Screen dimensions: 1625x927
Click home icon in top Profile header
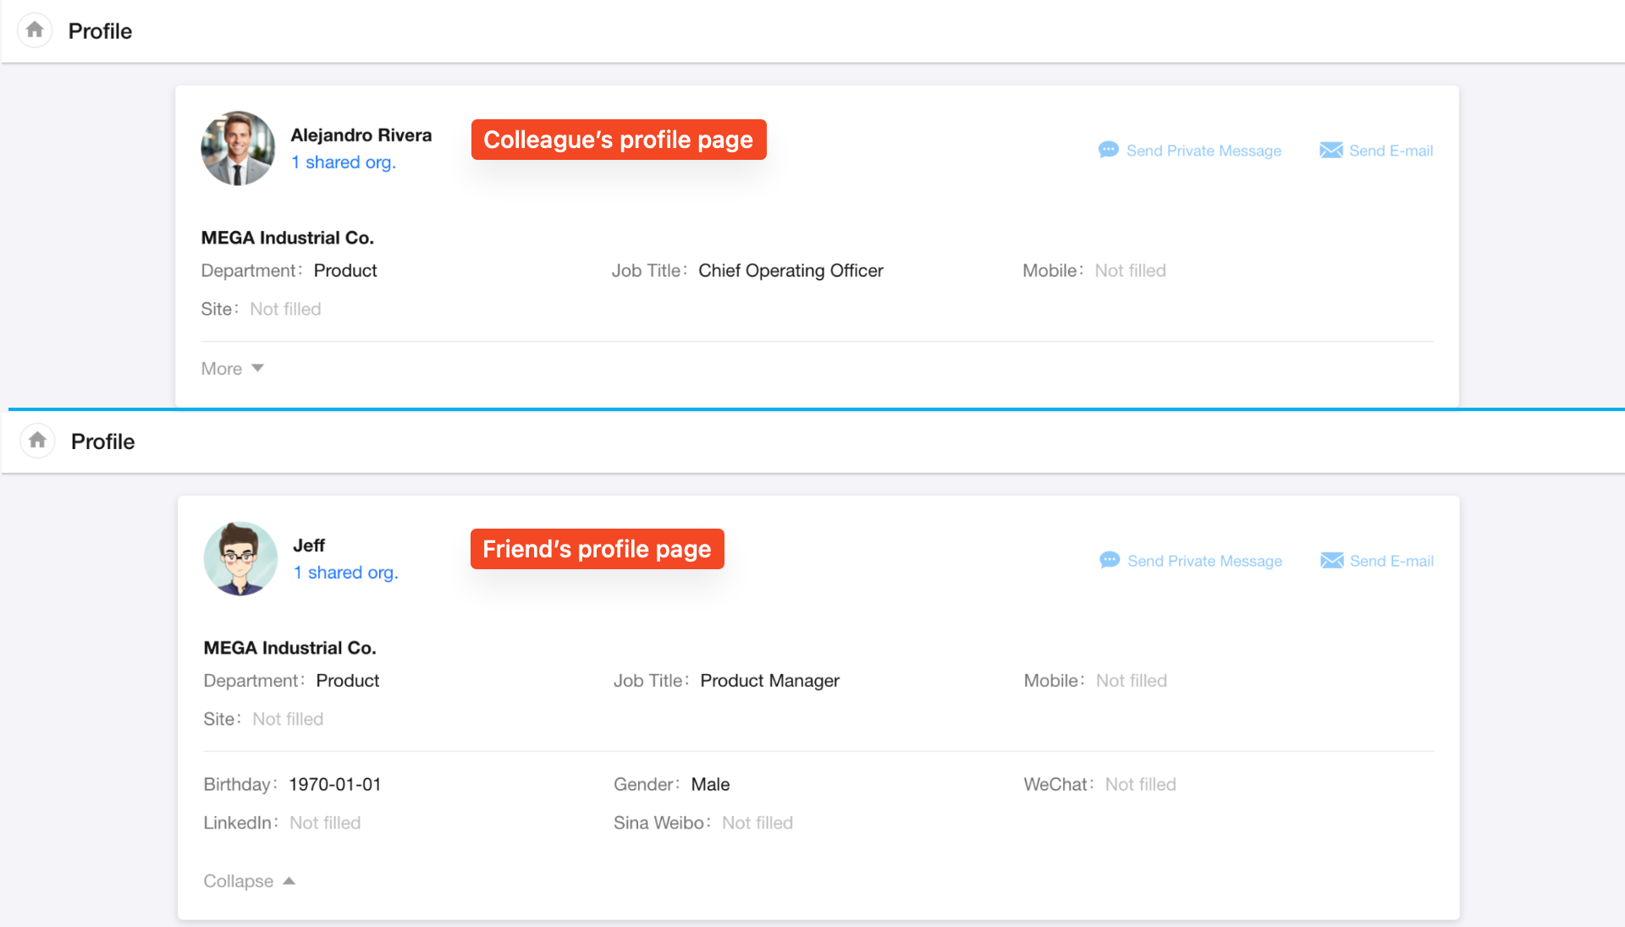(35, 30)
